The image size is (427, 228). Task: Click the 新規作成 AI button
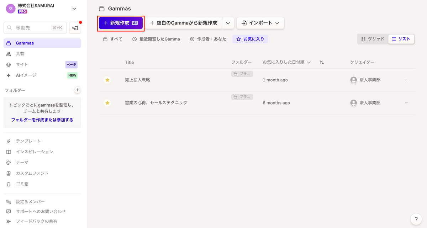click(x=121, y=23)
